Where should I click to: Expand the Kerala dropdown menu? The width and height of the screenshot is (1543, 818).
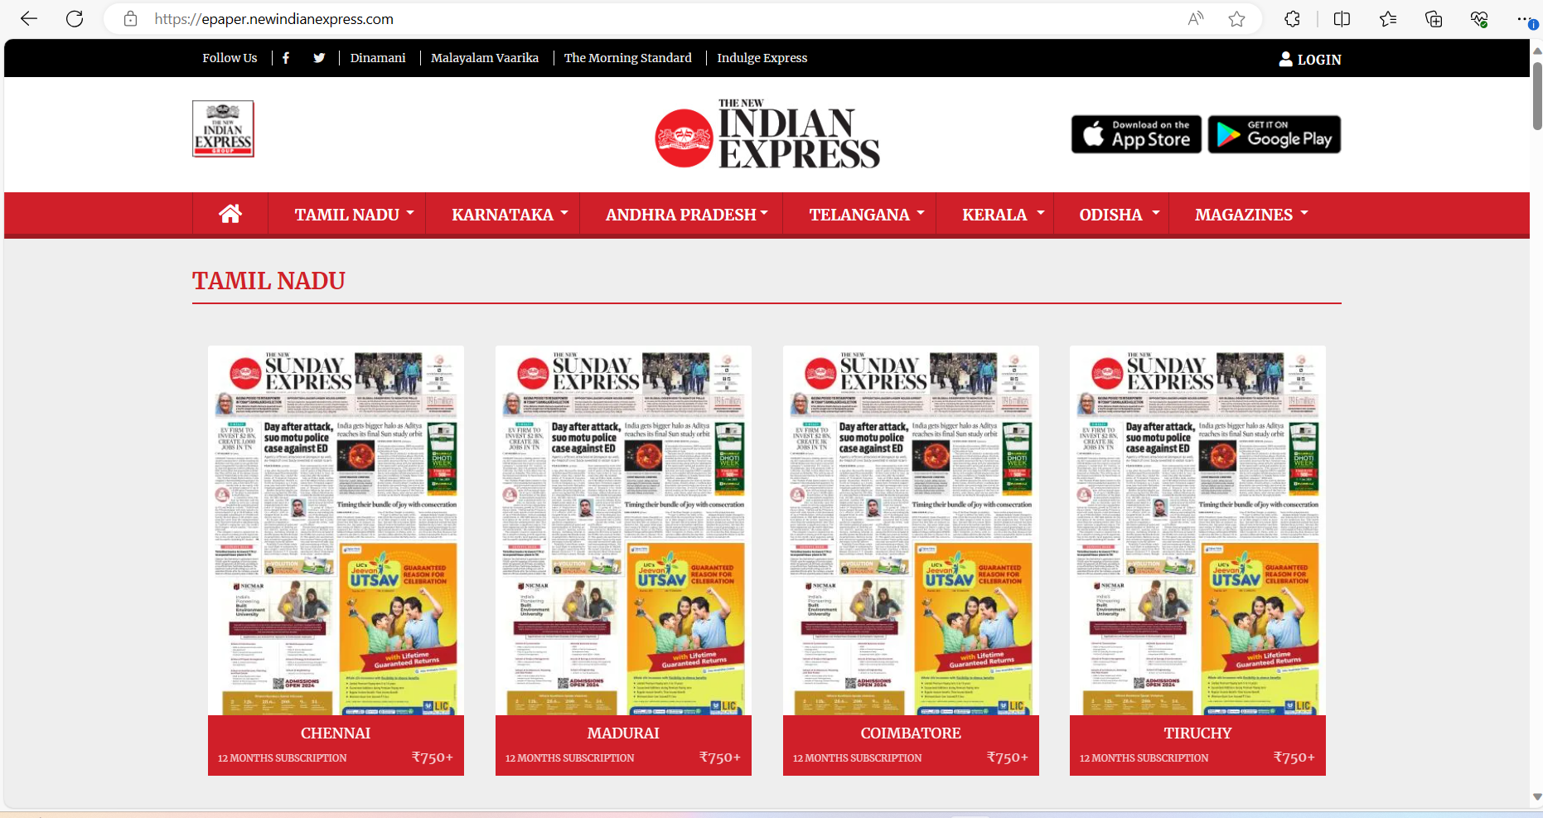tap(1004, 215)
